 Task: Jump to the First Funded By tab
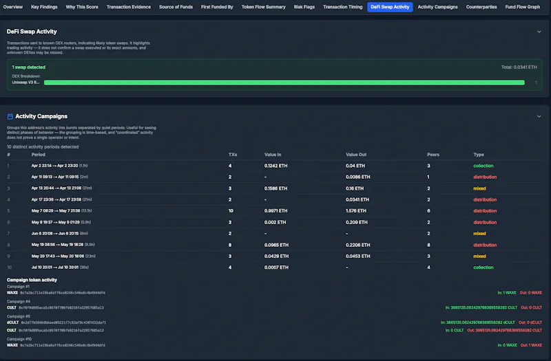[217, 7]
